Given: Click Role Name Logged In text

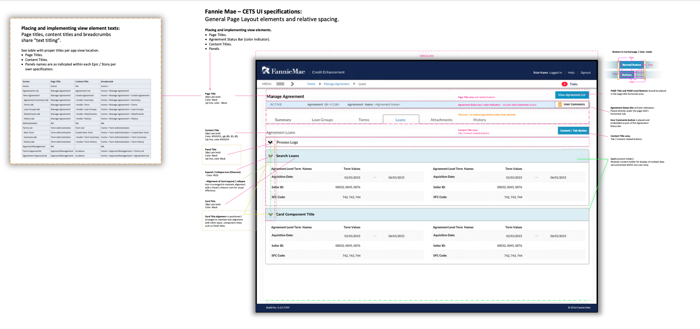Looking at the screenshot, I should (x=547, y=73).
